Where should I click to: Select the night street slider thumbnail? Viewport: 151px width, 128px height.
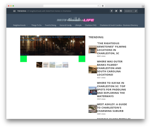tap(39, 65)
